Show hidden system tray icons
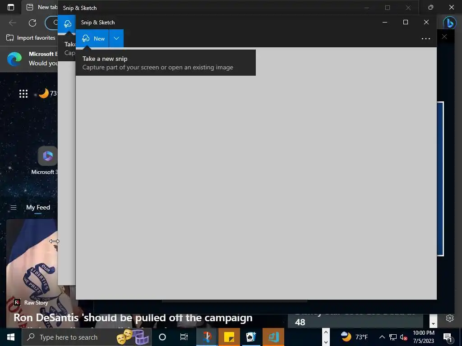 click(382, 337)
